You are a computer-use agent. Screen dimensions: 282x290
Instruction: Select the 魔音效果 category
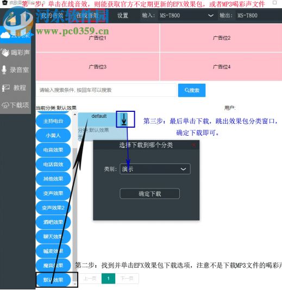click(x=53, y=266)
